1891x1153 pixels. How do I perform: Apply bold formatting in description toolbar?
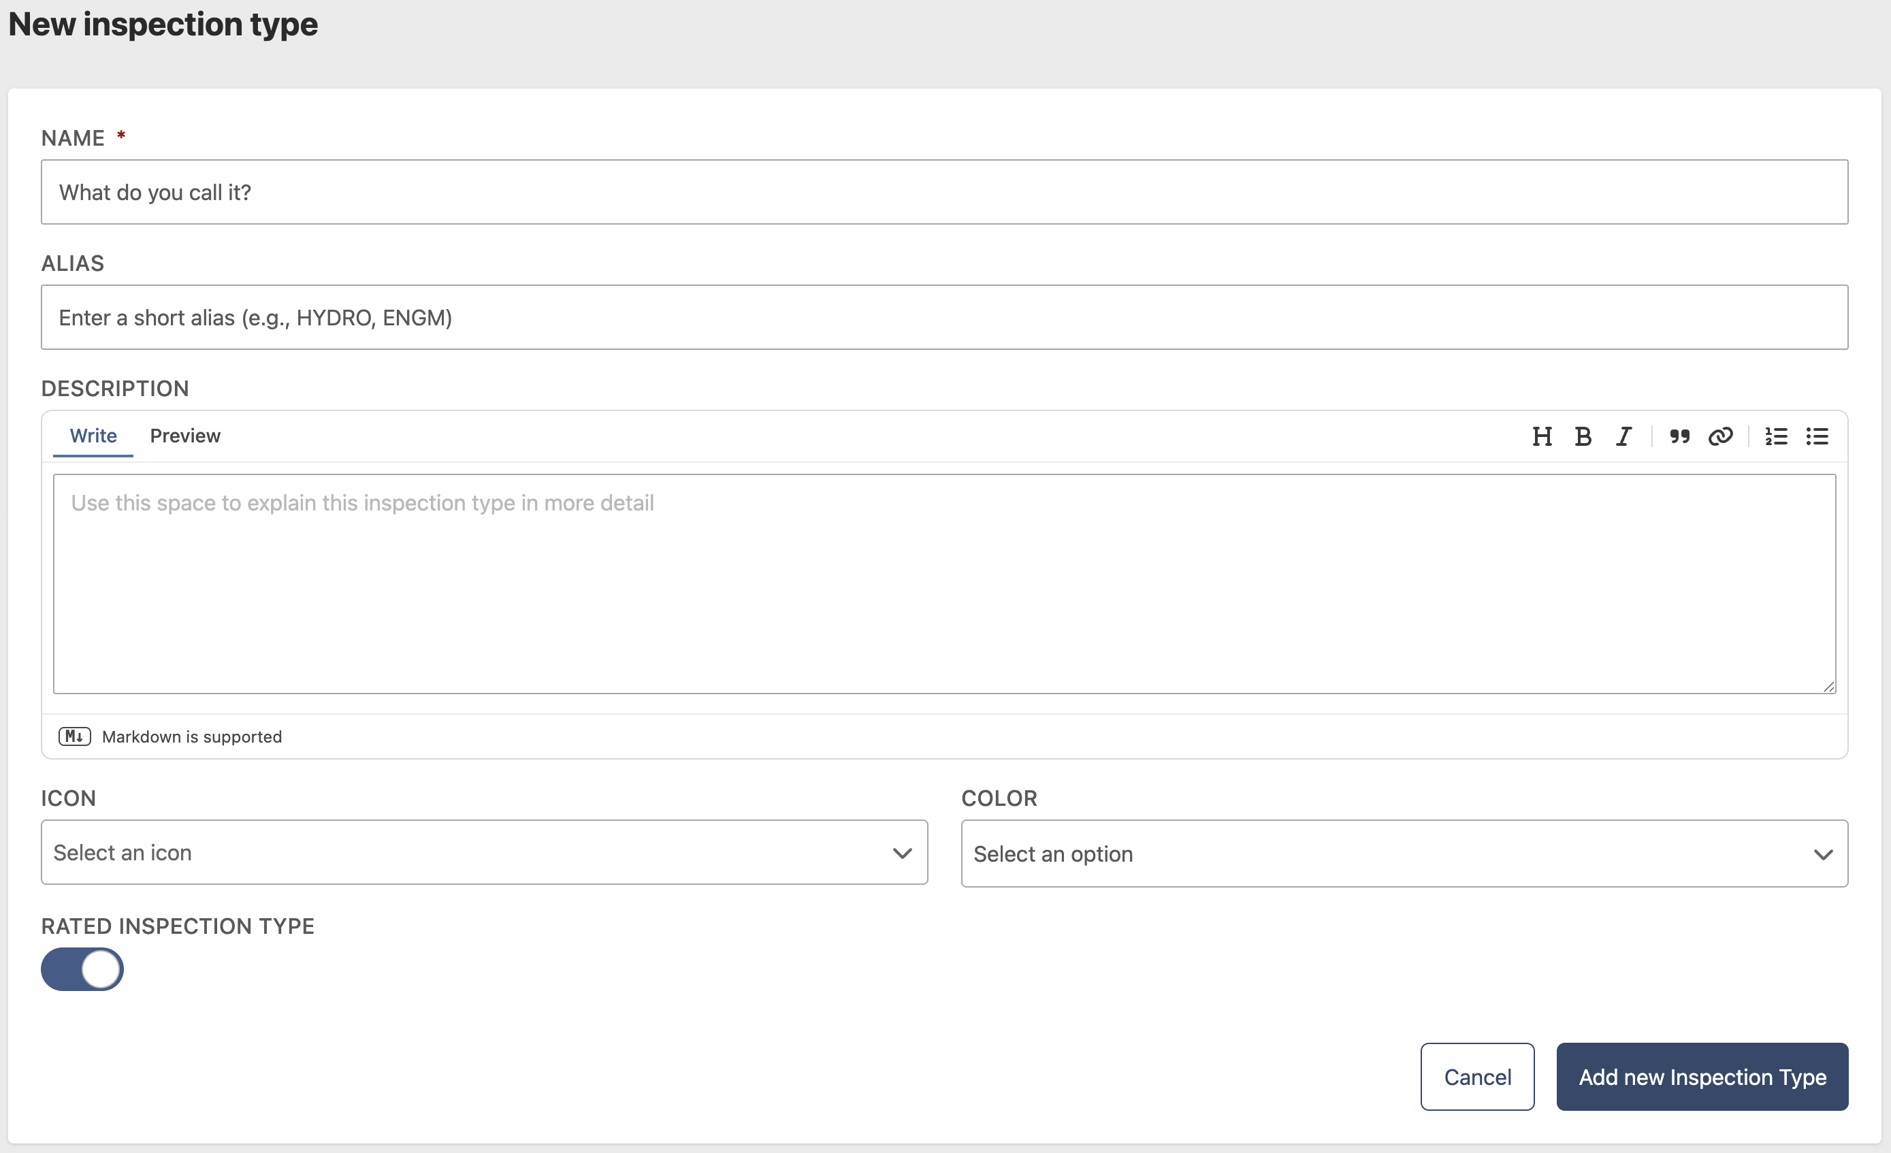(x=1583, y=436)
